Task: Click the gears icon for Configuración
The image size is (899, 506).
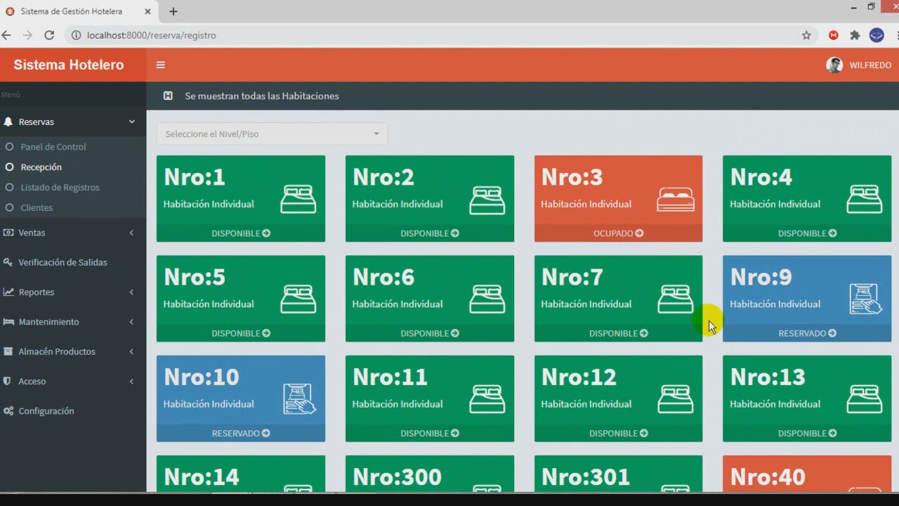Action: click(8, 411)
